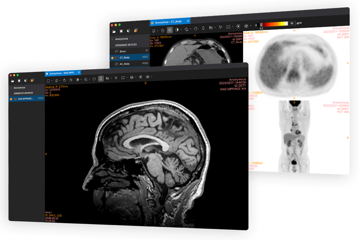
Task: Click the SUV maximum value field showing 30
Action: pyautogui.click(x=292, y=23)
